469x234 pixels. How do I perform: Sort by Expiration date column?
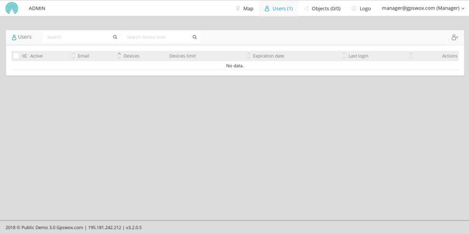point(269,56)
